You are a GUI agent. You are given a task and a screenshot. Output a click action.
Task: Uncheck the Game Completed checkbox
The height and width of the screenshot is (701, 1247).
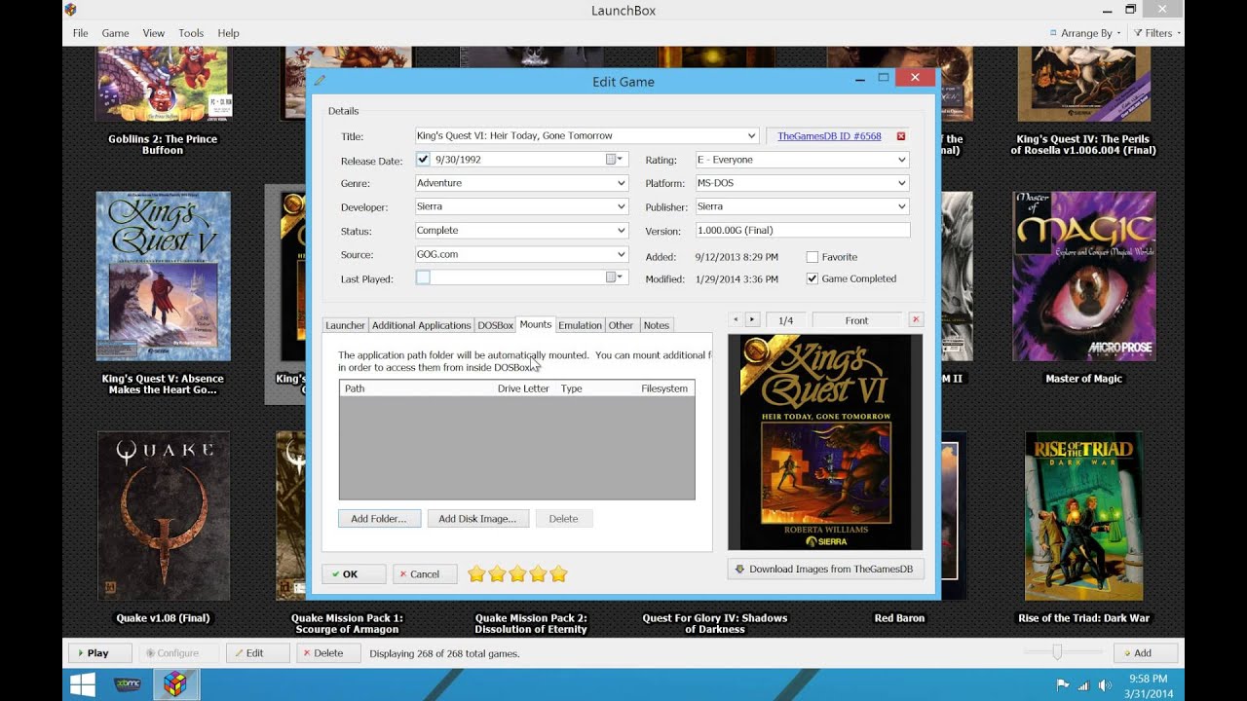812,278
